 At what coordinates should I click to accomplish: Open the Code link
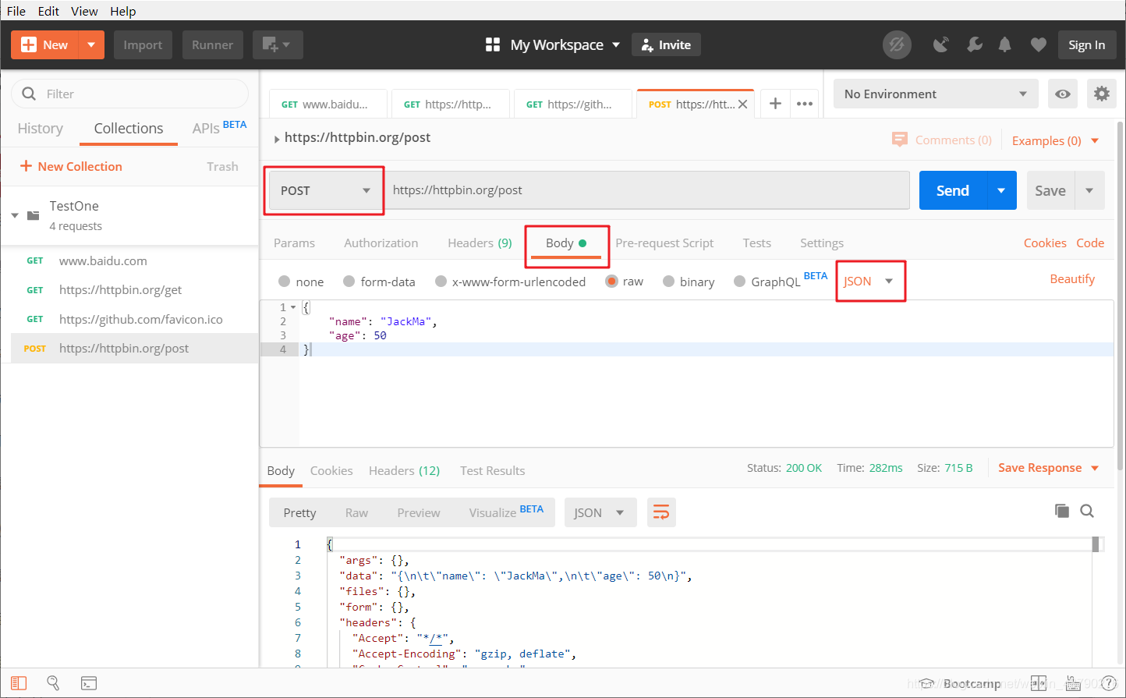(x=1090, y=243)
